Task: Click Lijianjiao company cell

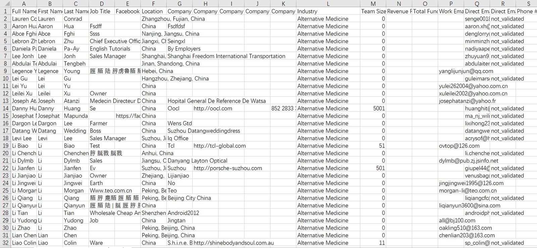Action: point(179,175)
